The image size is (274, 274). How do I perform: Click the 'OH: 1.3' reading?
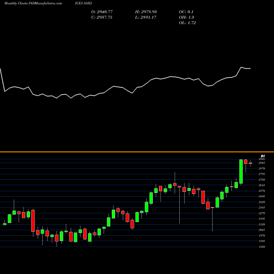point(186,18)
